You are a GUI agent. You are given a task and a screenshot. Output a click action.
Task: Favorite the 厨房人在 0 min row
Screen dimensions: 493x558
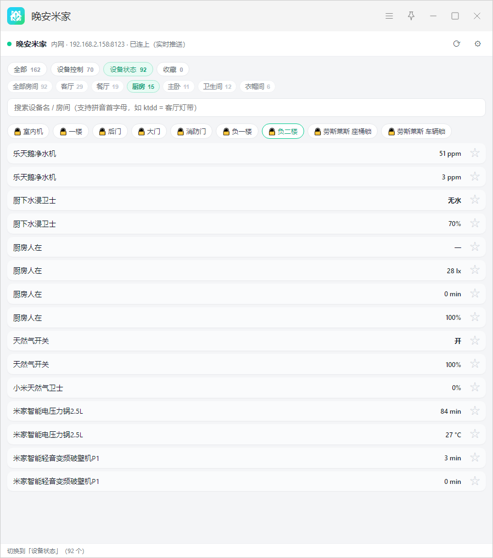(475, 294)
